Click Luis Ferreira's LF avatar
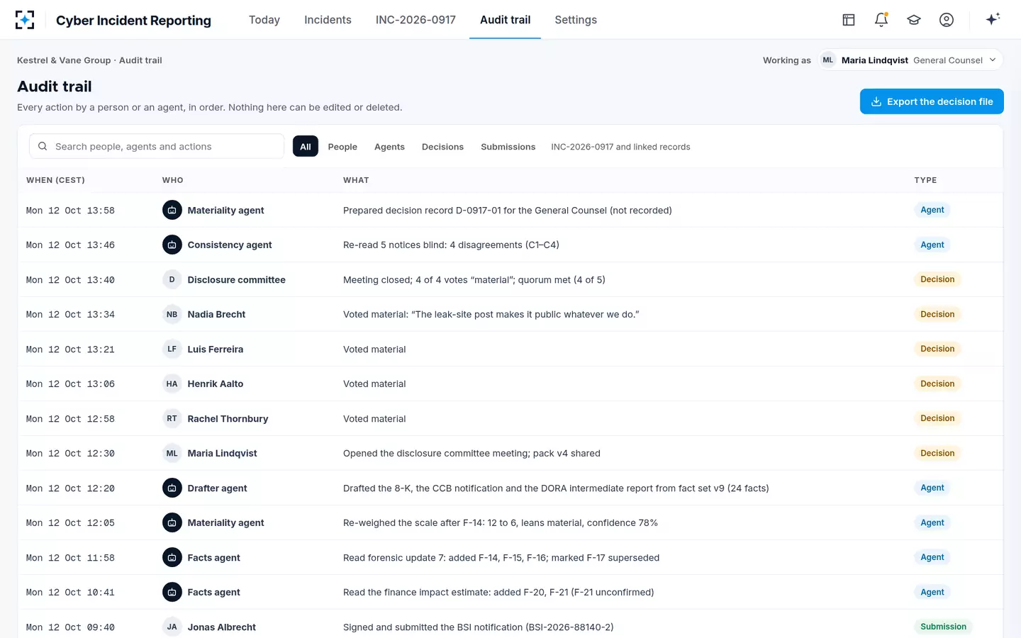 pos(172,349)
